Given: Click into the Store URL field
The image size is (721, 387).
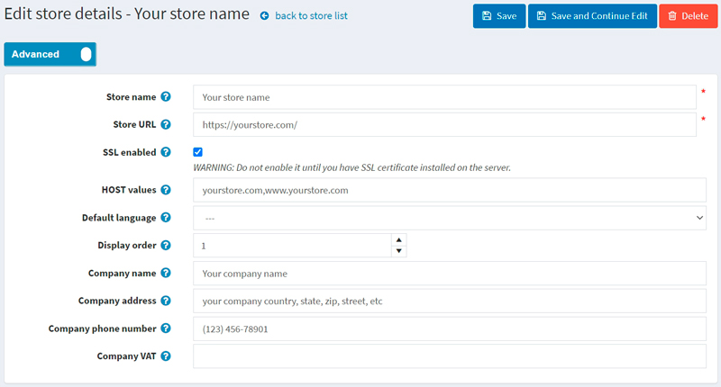Looking at the screenshot, I should (444, 125).
